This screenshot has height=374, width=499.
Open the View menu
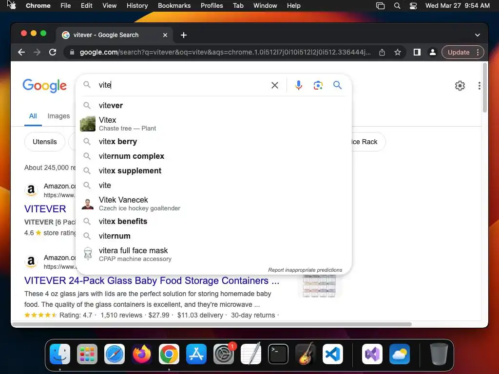pos(110,6)
